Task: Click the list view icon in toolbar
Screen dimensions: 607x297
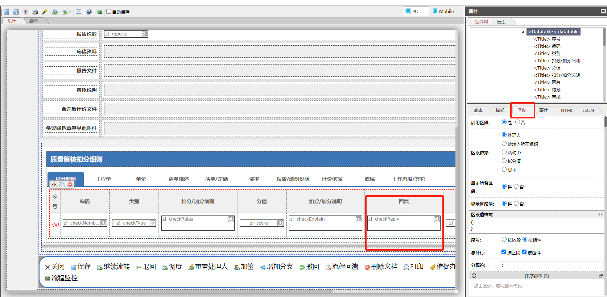Action: [78, 12]
